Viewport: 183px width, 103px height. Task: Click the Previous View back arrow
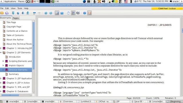pyautogui.click(x=34, y=13)
